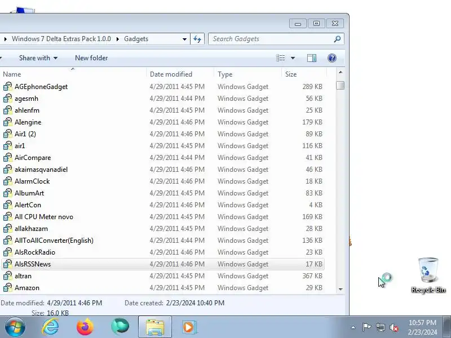Click the ahlenfm gadget file icon
451x338 pixels.
click(x=8, y=110)
